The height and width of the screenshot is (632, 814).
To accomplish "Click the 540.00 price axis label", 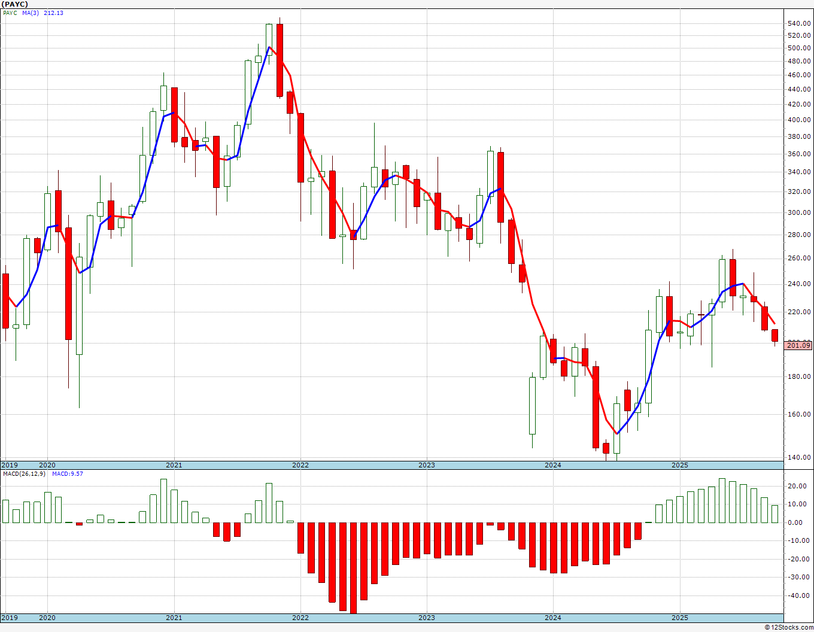I will [800, 24].
